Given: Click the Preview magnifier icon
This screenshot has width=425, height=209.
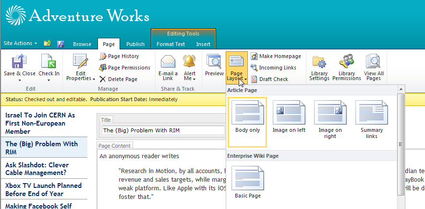Looking at the screenshot, I should (x=214, y=61).
